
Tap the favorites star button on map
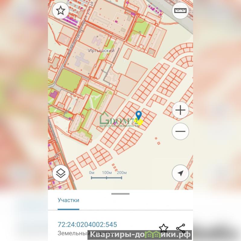61,11
